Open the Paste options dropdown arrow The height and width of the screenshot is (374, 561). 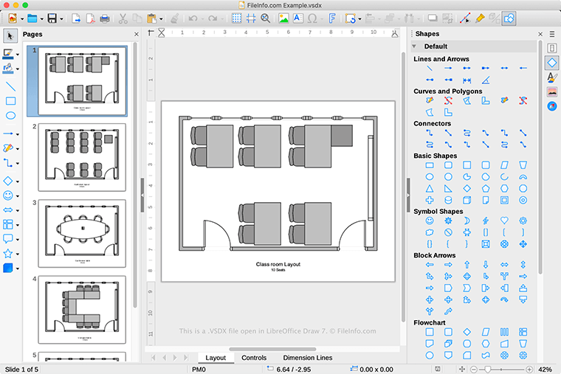point(161,19)
